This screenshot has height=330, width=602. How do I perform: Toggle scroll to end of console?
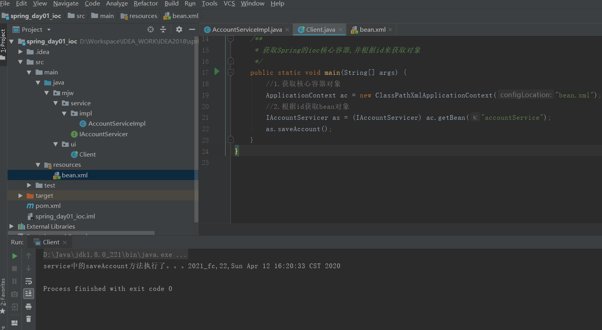pos(29,294)
